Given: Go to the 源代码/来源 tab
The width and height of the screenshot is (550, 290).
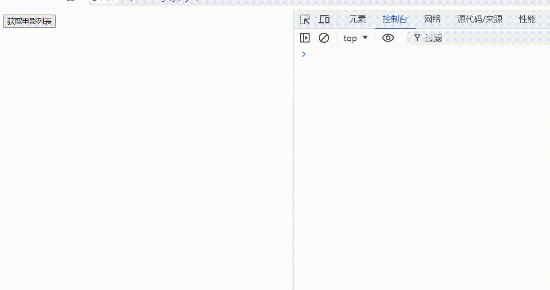Looking at the screenshot, I should point(480,19).
